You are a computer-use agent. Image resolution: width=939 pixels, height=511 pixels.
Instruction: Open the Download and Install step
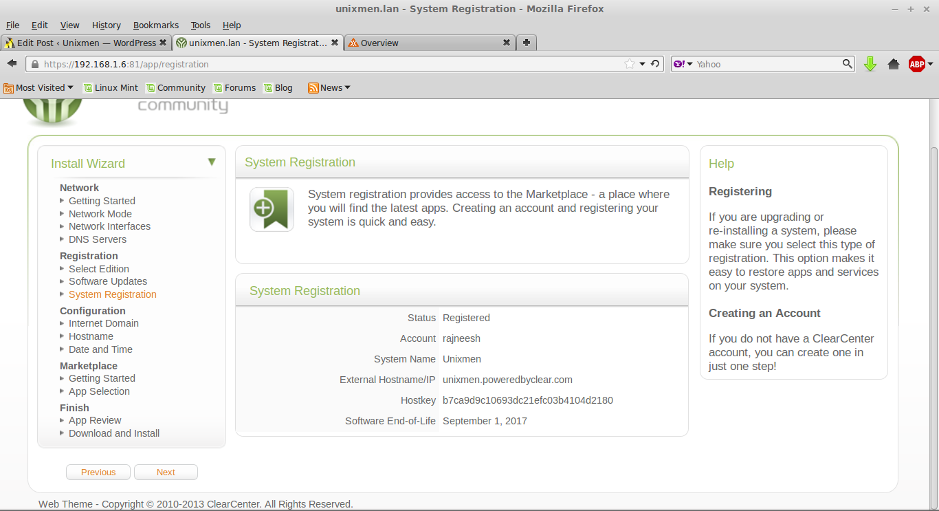[114, 433]
